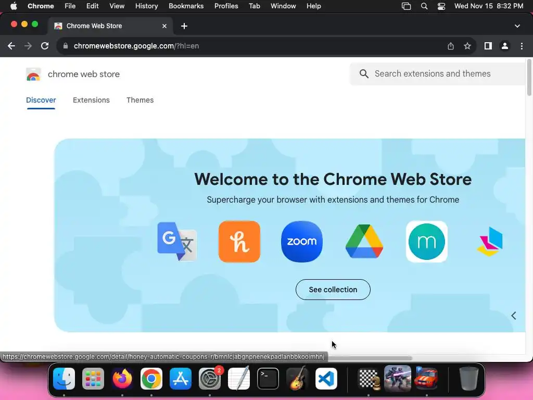533x400 pixels.
Task: Click the search magnifier icon
Action: pos(364,74)
